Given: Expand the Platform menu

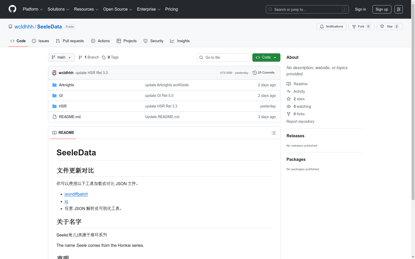Looking at the screenshot, I should pyautogui.click(x=33, y=9).
